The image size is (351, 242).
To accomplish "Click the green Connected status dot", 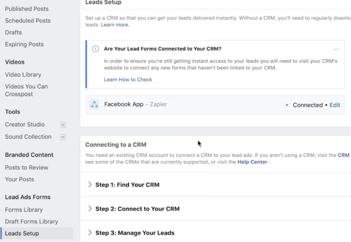I will [287, 105].
